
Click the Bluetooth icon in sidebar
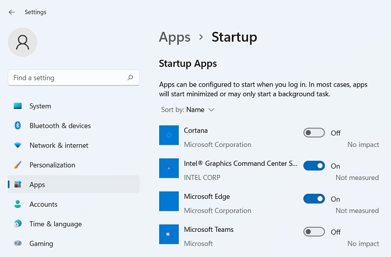tap(18, 125)
